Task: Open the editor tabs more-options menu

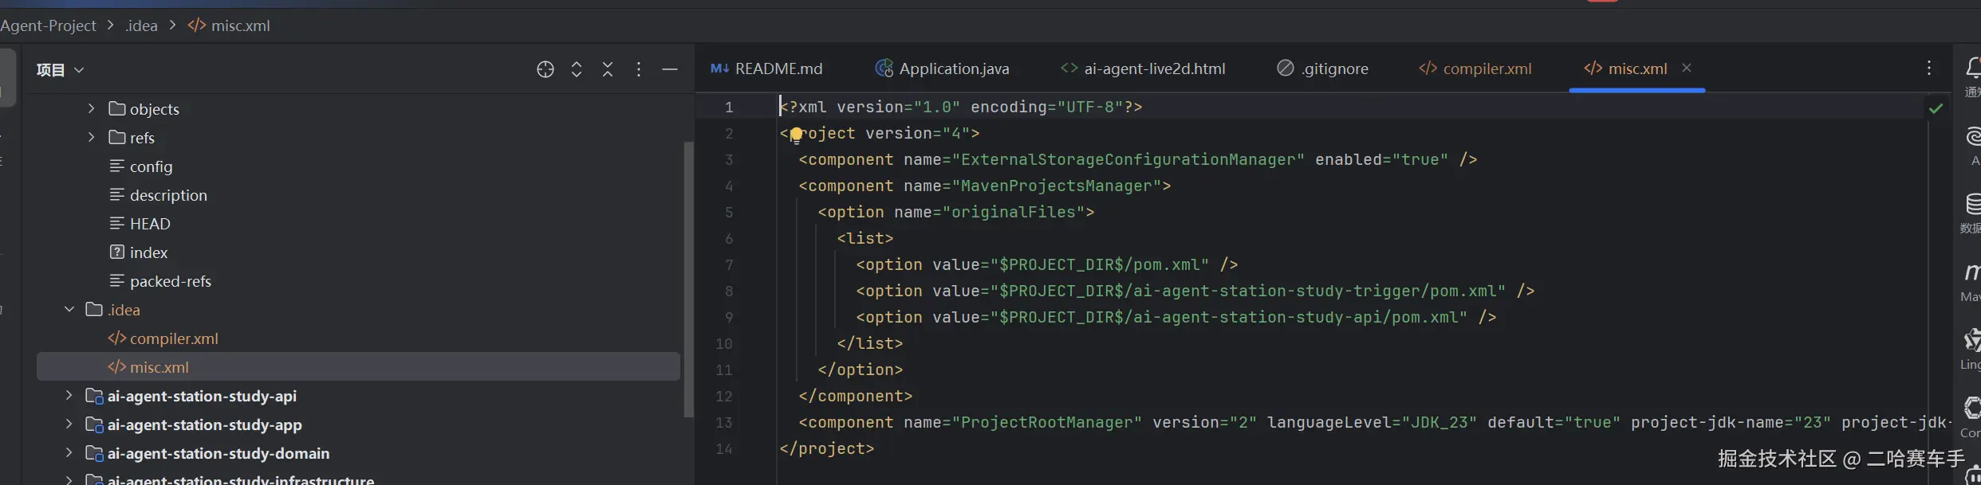Action: (x=1929, y=68)
